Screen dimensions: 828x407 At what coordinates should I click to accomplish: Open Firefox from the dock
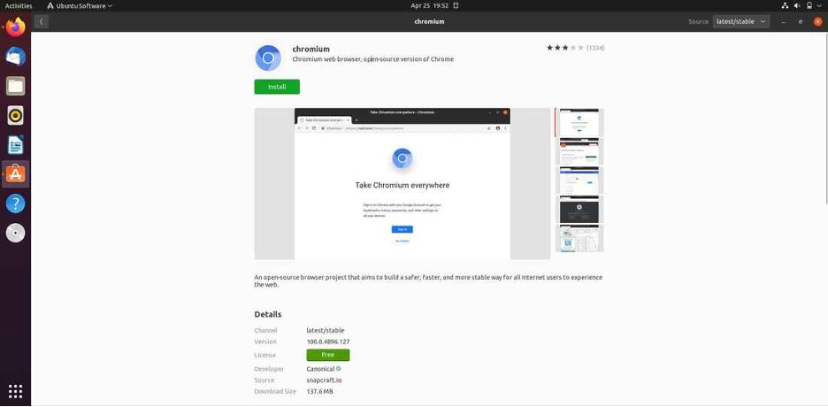[15, 27]
